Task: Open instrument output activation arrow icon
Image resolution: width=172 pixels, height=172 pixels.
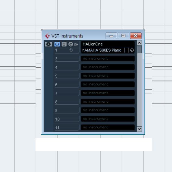Action: [76, 44]
